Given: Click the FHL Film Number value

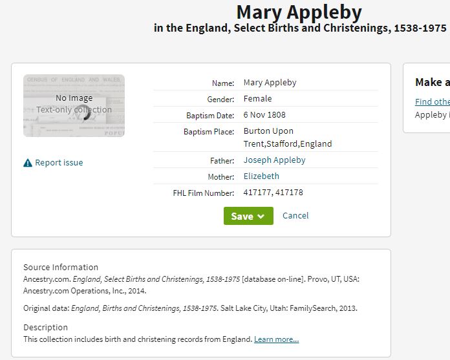Looking at the screenshot, I should coord(273,192).
